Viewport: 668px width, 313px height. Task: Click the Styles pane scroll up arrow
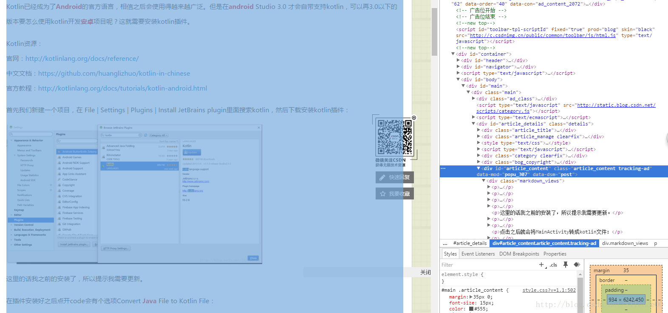[580, 275]
